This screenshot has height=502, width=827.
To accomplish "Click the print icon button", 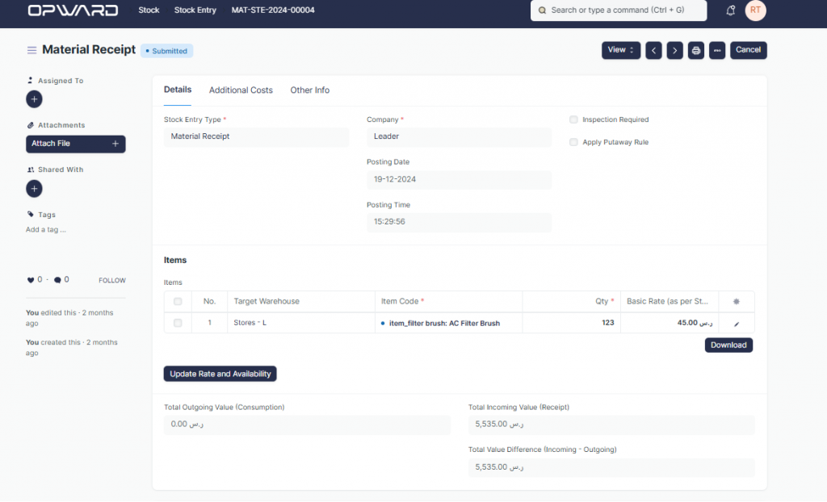I will tap(696, 50).
